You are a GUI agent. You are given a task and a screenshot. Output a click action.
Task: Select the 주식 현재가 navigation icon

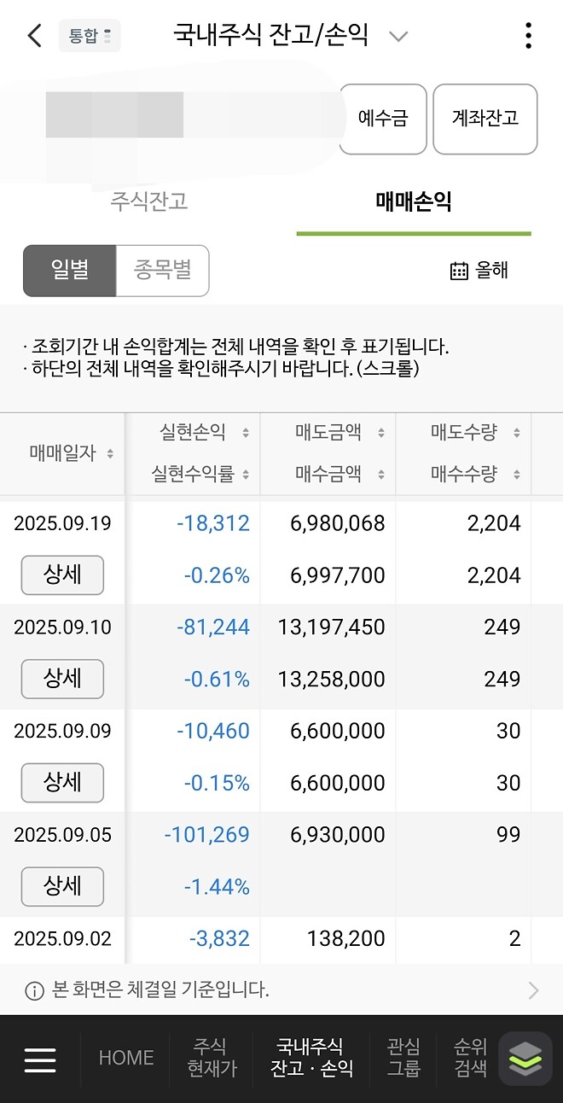point(210,1059)
